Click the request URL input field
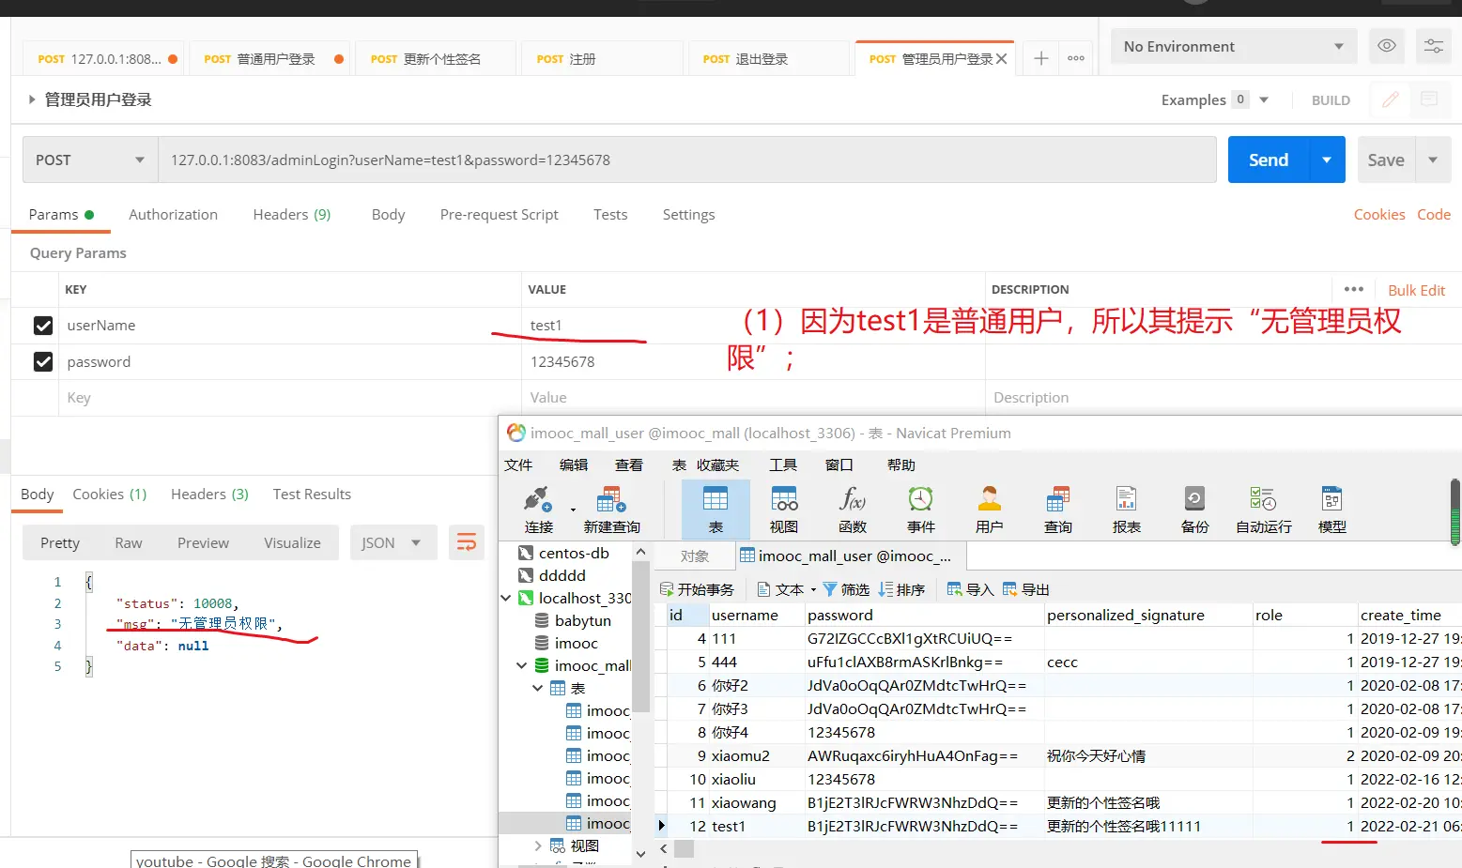 click(685, 160)
